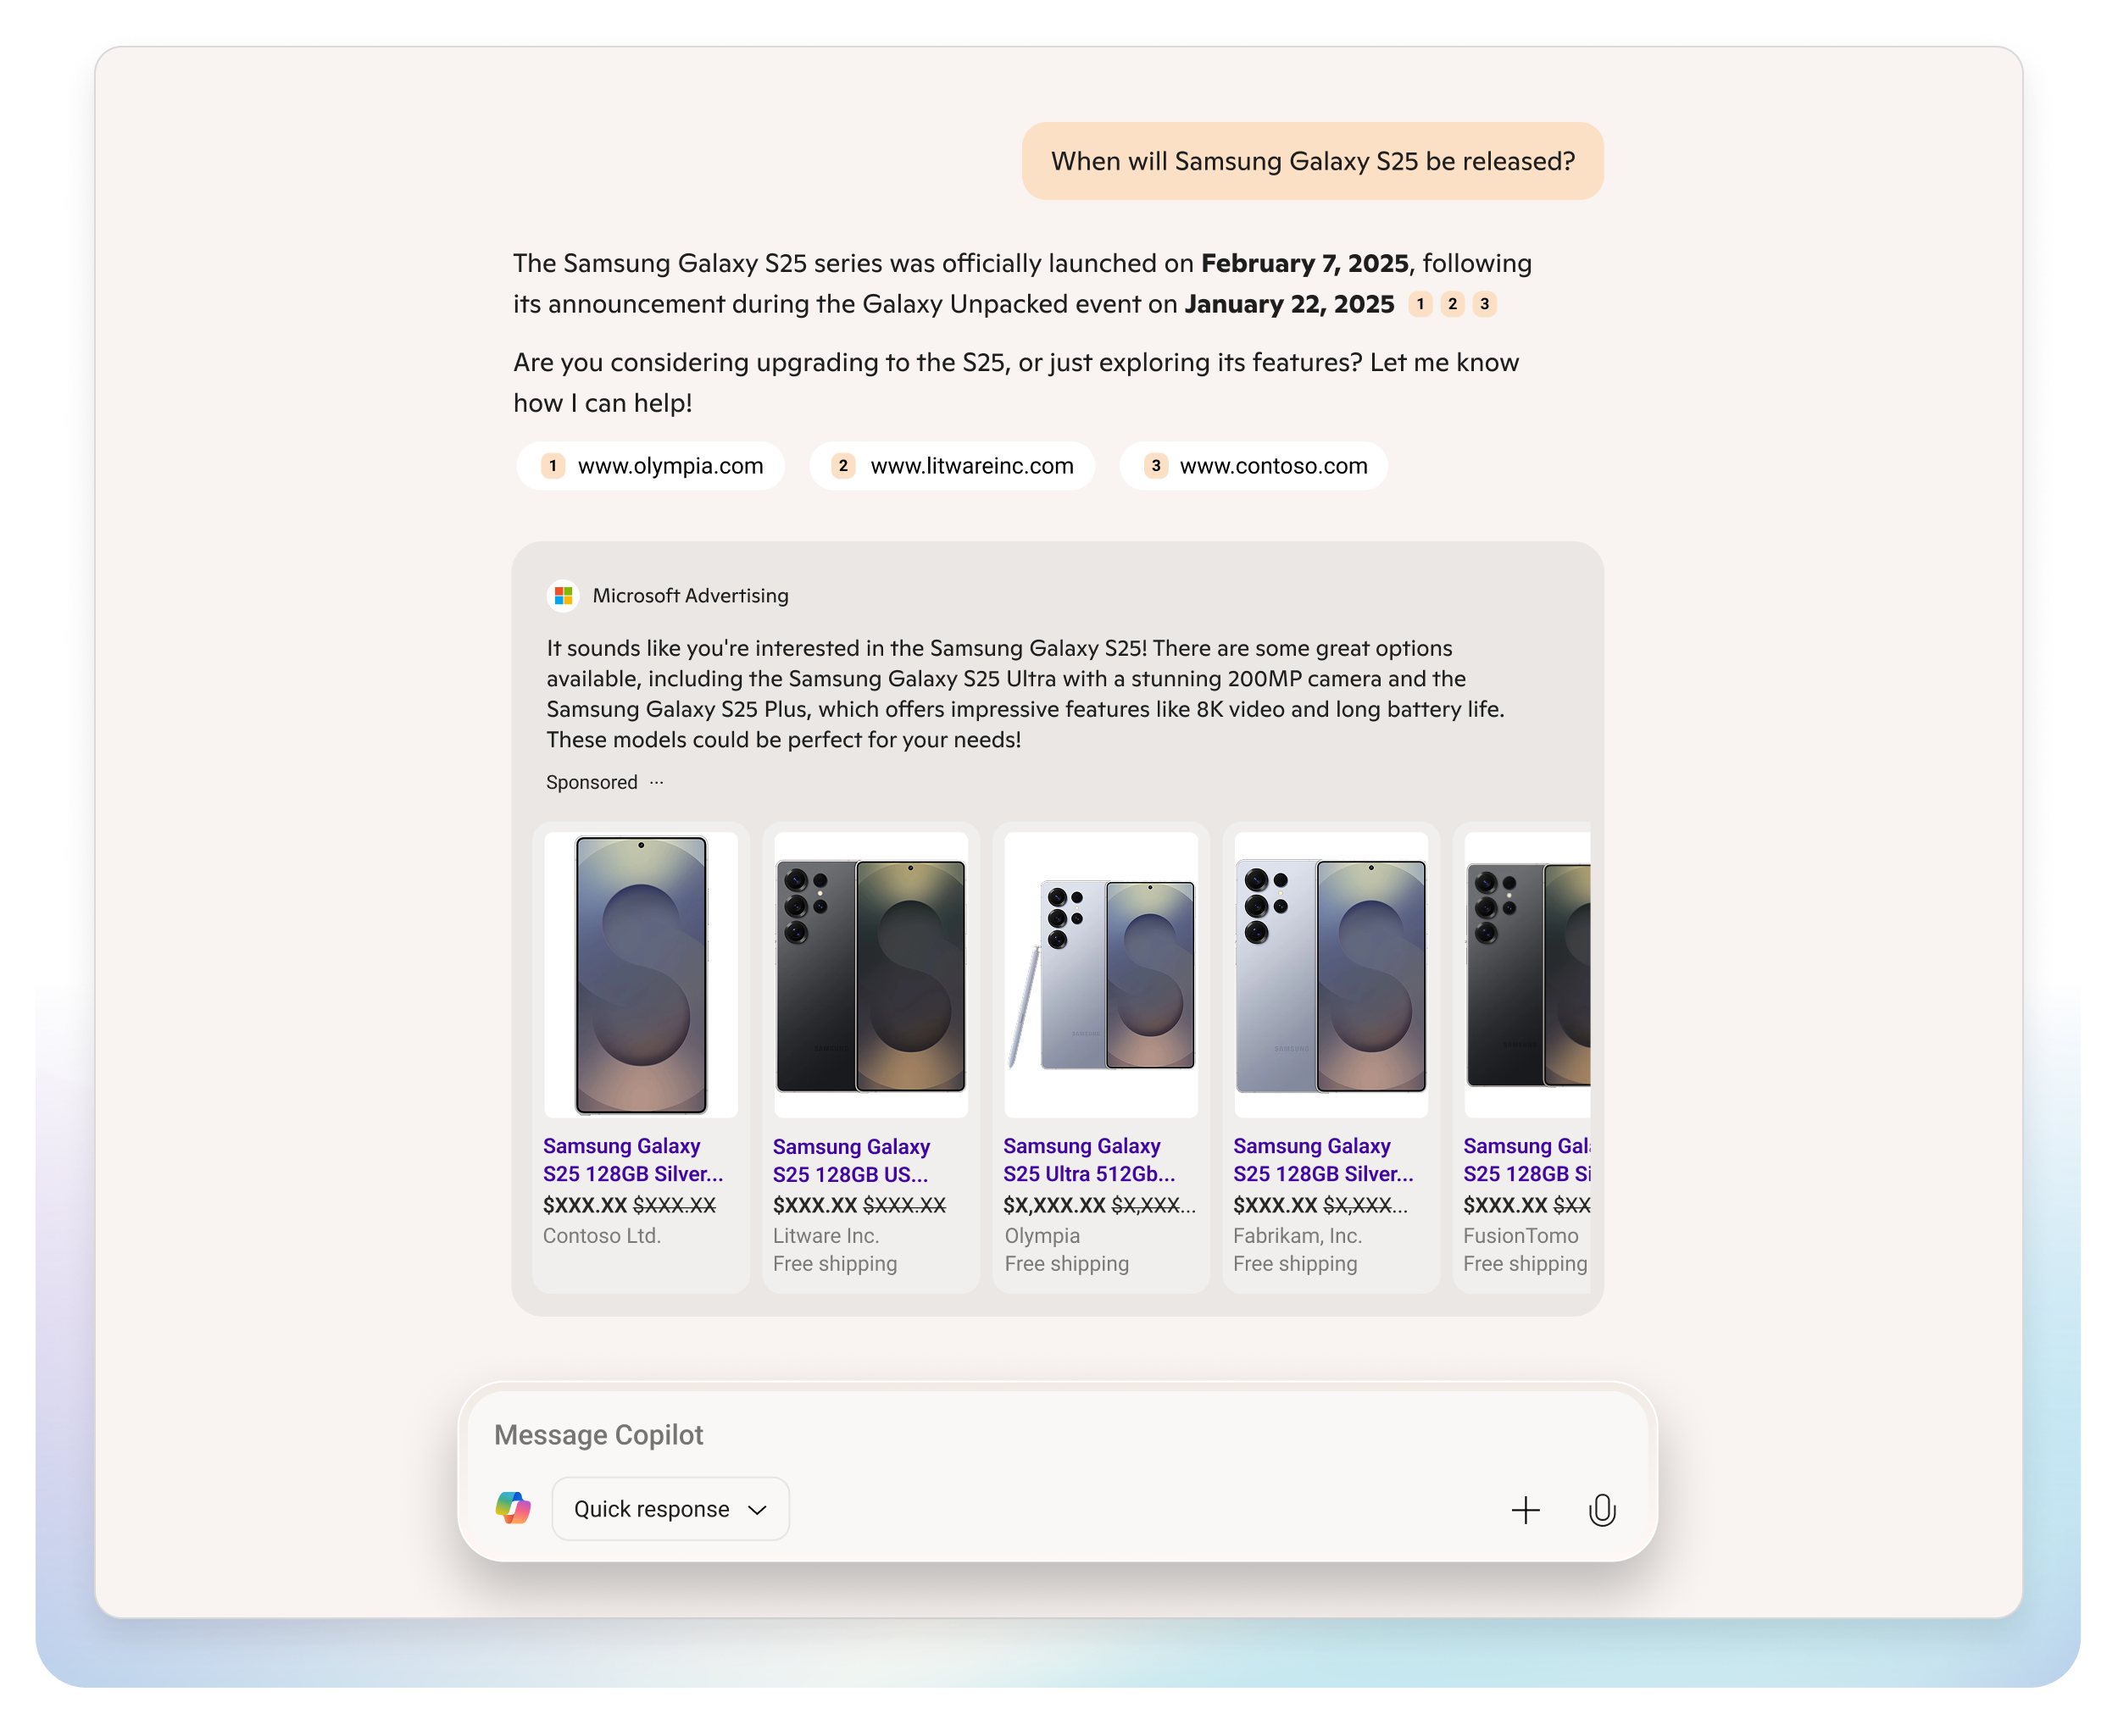Click the Message Copilot input field
This screenshot has height=1736, width=2118.
[1000, 1435]
